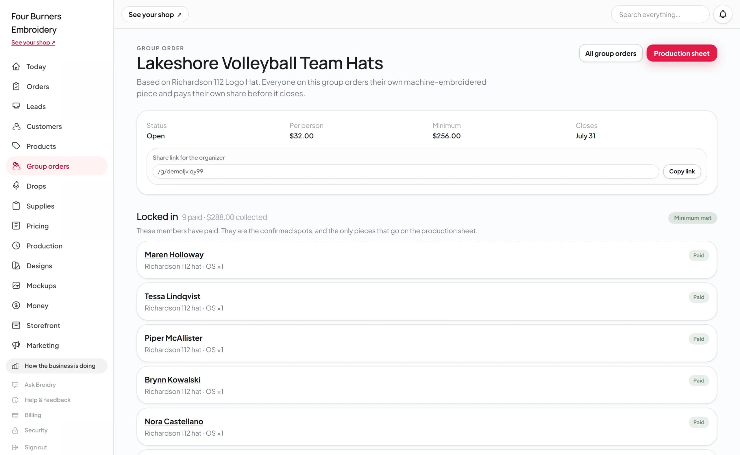This screenshot has height=455, width=740.
Task: Open Piper McAllister member link
Action: point(173,338)
